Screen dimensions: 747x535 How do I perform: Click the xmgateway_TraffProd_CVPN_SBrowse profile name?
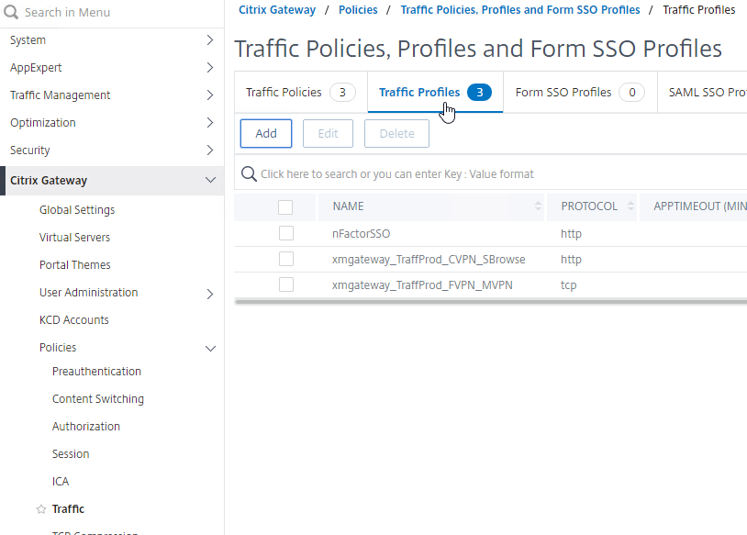(x=429, y=260)
